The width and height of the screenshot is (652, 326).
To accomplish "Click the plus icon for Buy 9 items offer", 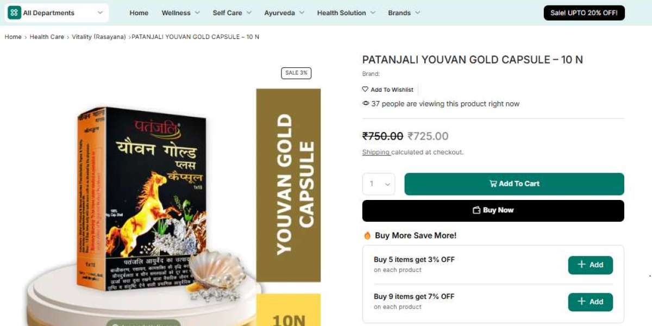I will (x=581, y=302).
